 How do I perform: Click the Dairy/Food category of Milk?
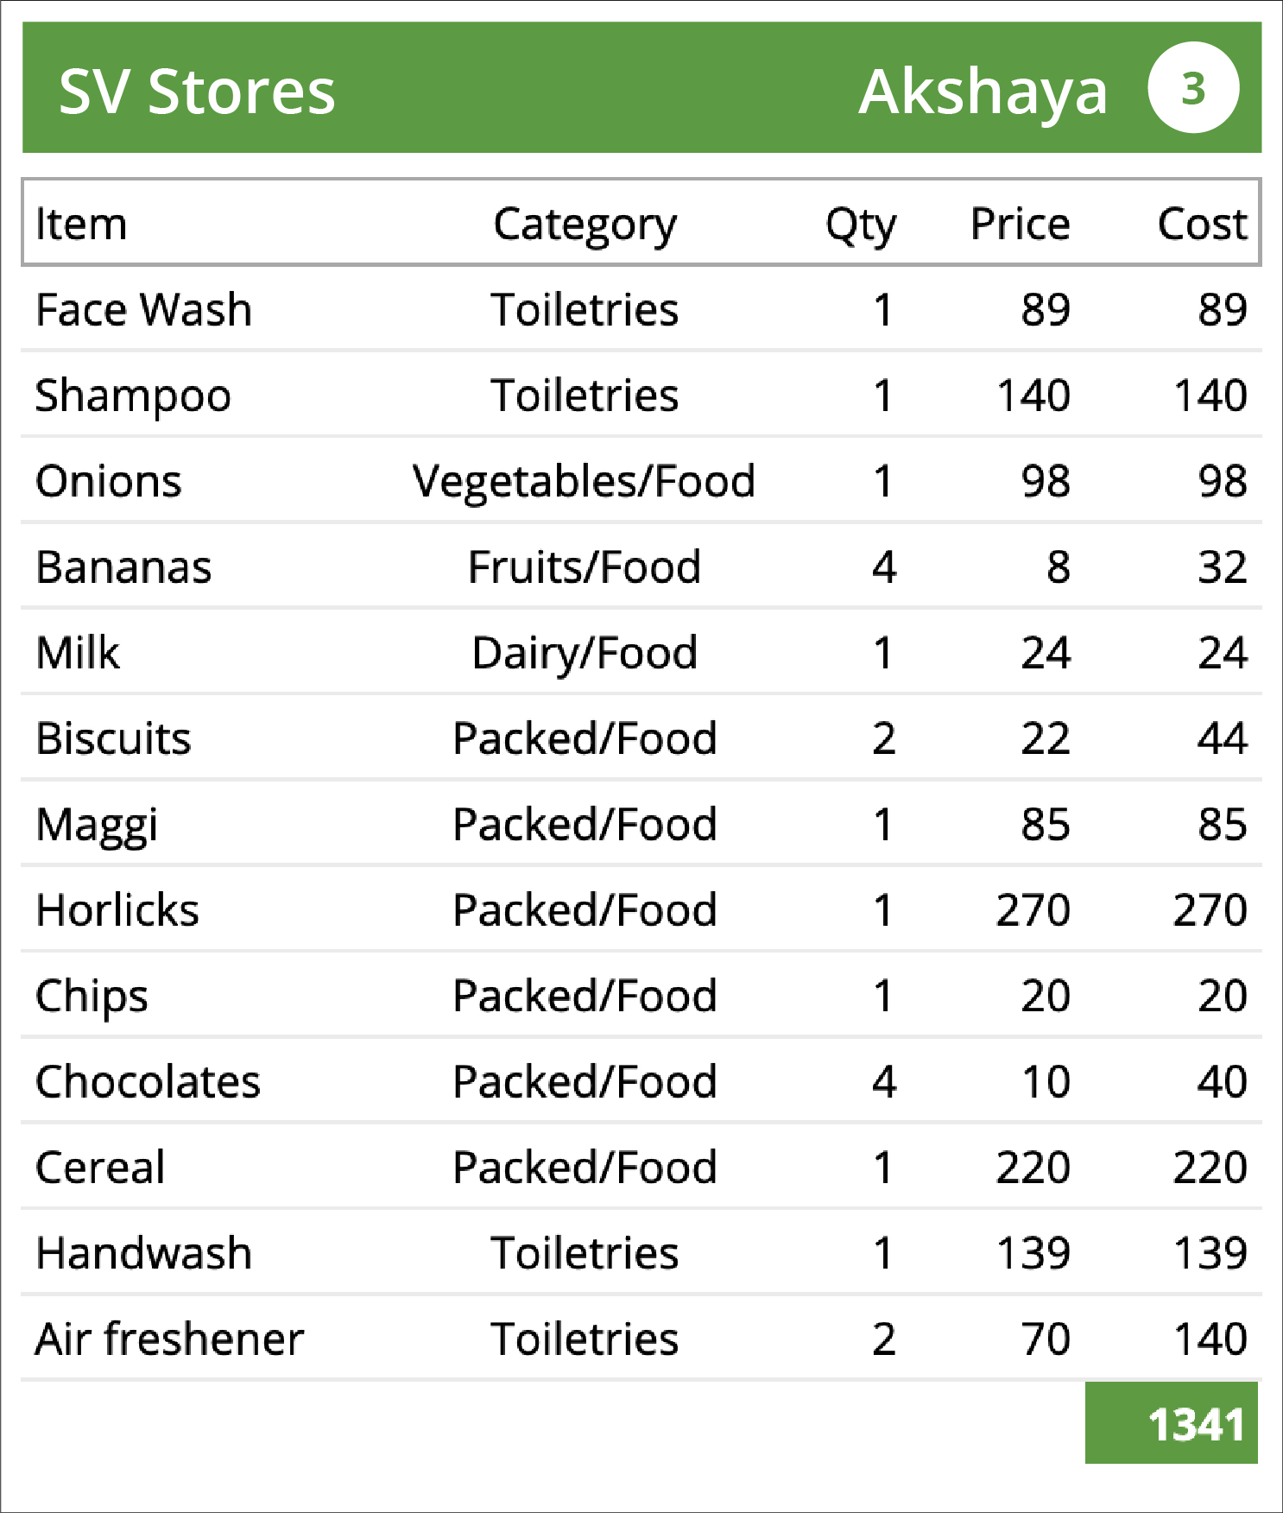[x=585, y=654]
